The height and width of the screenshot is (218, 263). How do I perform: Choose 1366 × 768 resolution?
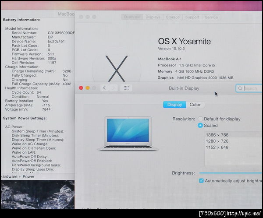tap(234, 135)
